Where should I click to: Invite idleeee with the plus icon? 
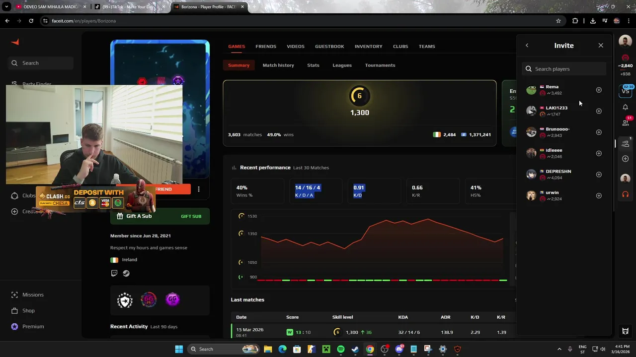coord(599,153)
